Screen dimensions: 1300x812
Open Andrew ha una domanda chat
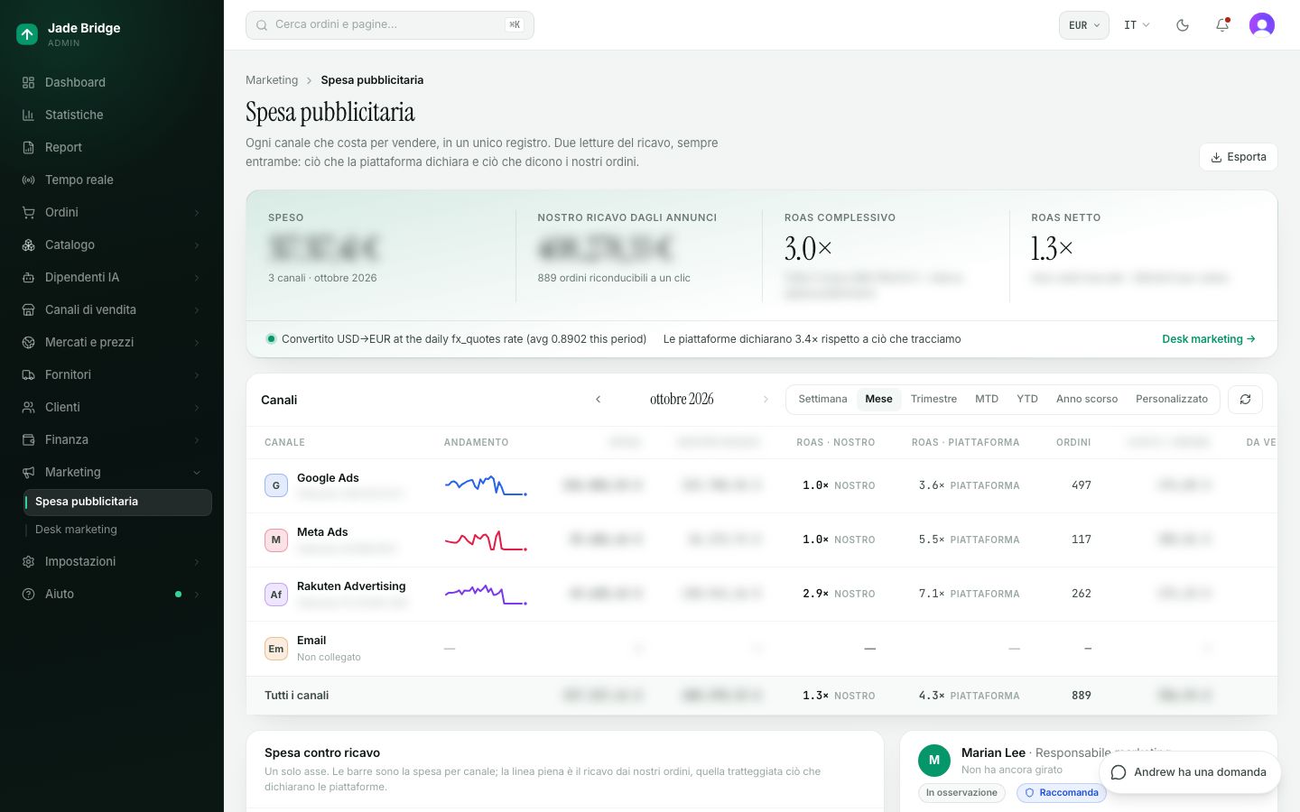click(x=1189, y=772)
